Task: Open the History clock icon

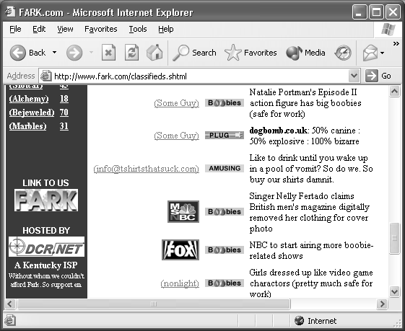Action: coord(343,53)
